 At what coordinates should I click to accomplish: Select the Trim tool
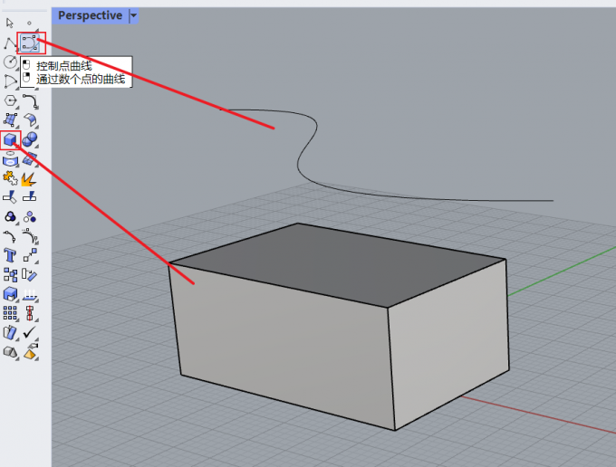tap(10, 196)
